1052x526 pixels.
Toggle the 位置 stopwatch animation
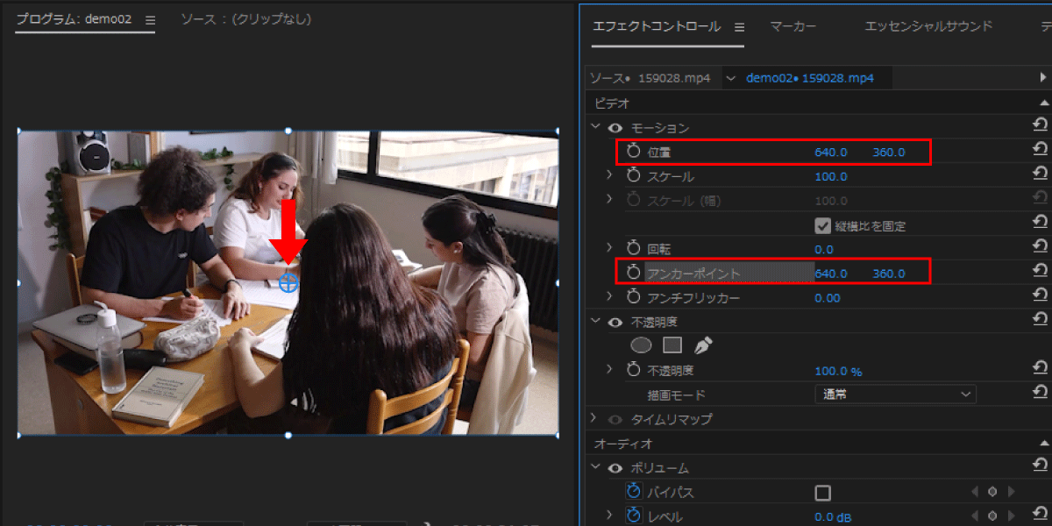click(x=634, y=152)
